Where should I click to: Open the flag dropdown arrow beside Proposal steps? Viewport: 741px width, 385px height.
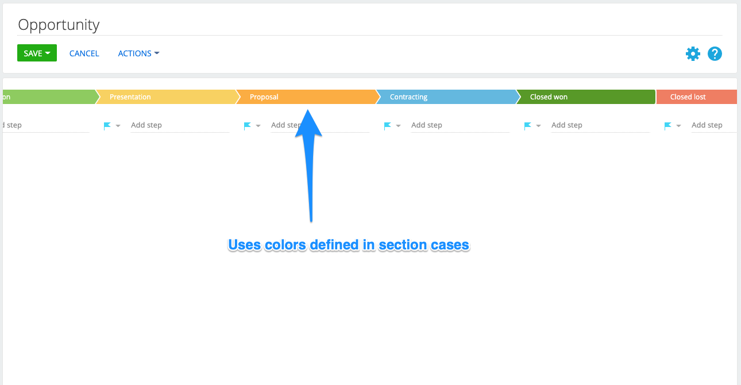tap(258, 125)
